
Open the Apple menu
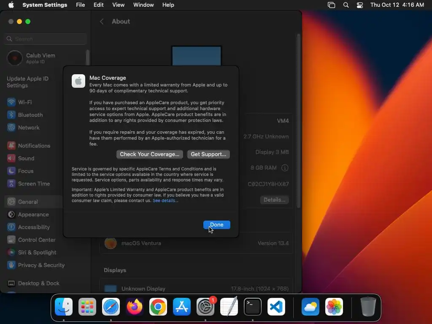pos(11,5)
